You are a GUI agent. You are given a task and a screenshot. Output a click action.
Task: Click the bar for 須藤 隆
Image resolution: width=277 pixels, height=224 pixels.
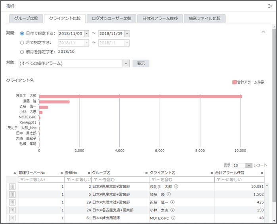[x=54, y=102]
